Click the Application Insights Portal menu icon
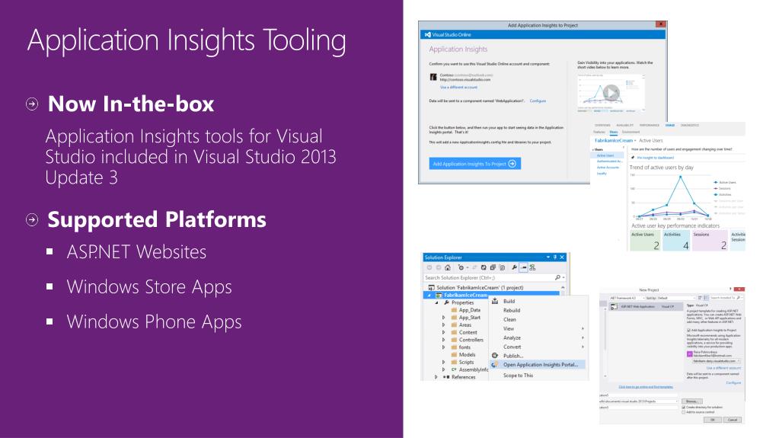 click(495, 364)
